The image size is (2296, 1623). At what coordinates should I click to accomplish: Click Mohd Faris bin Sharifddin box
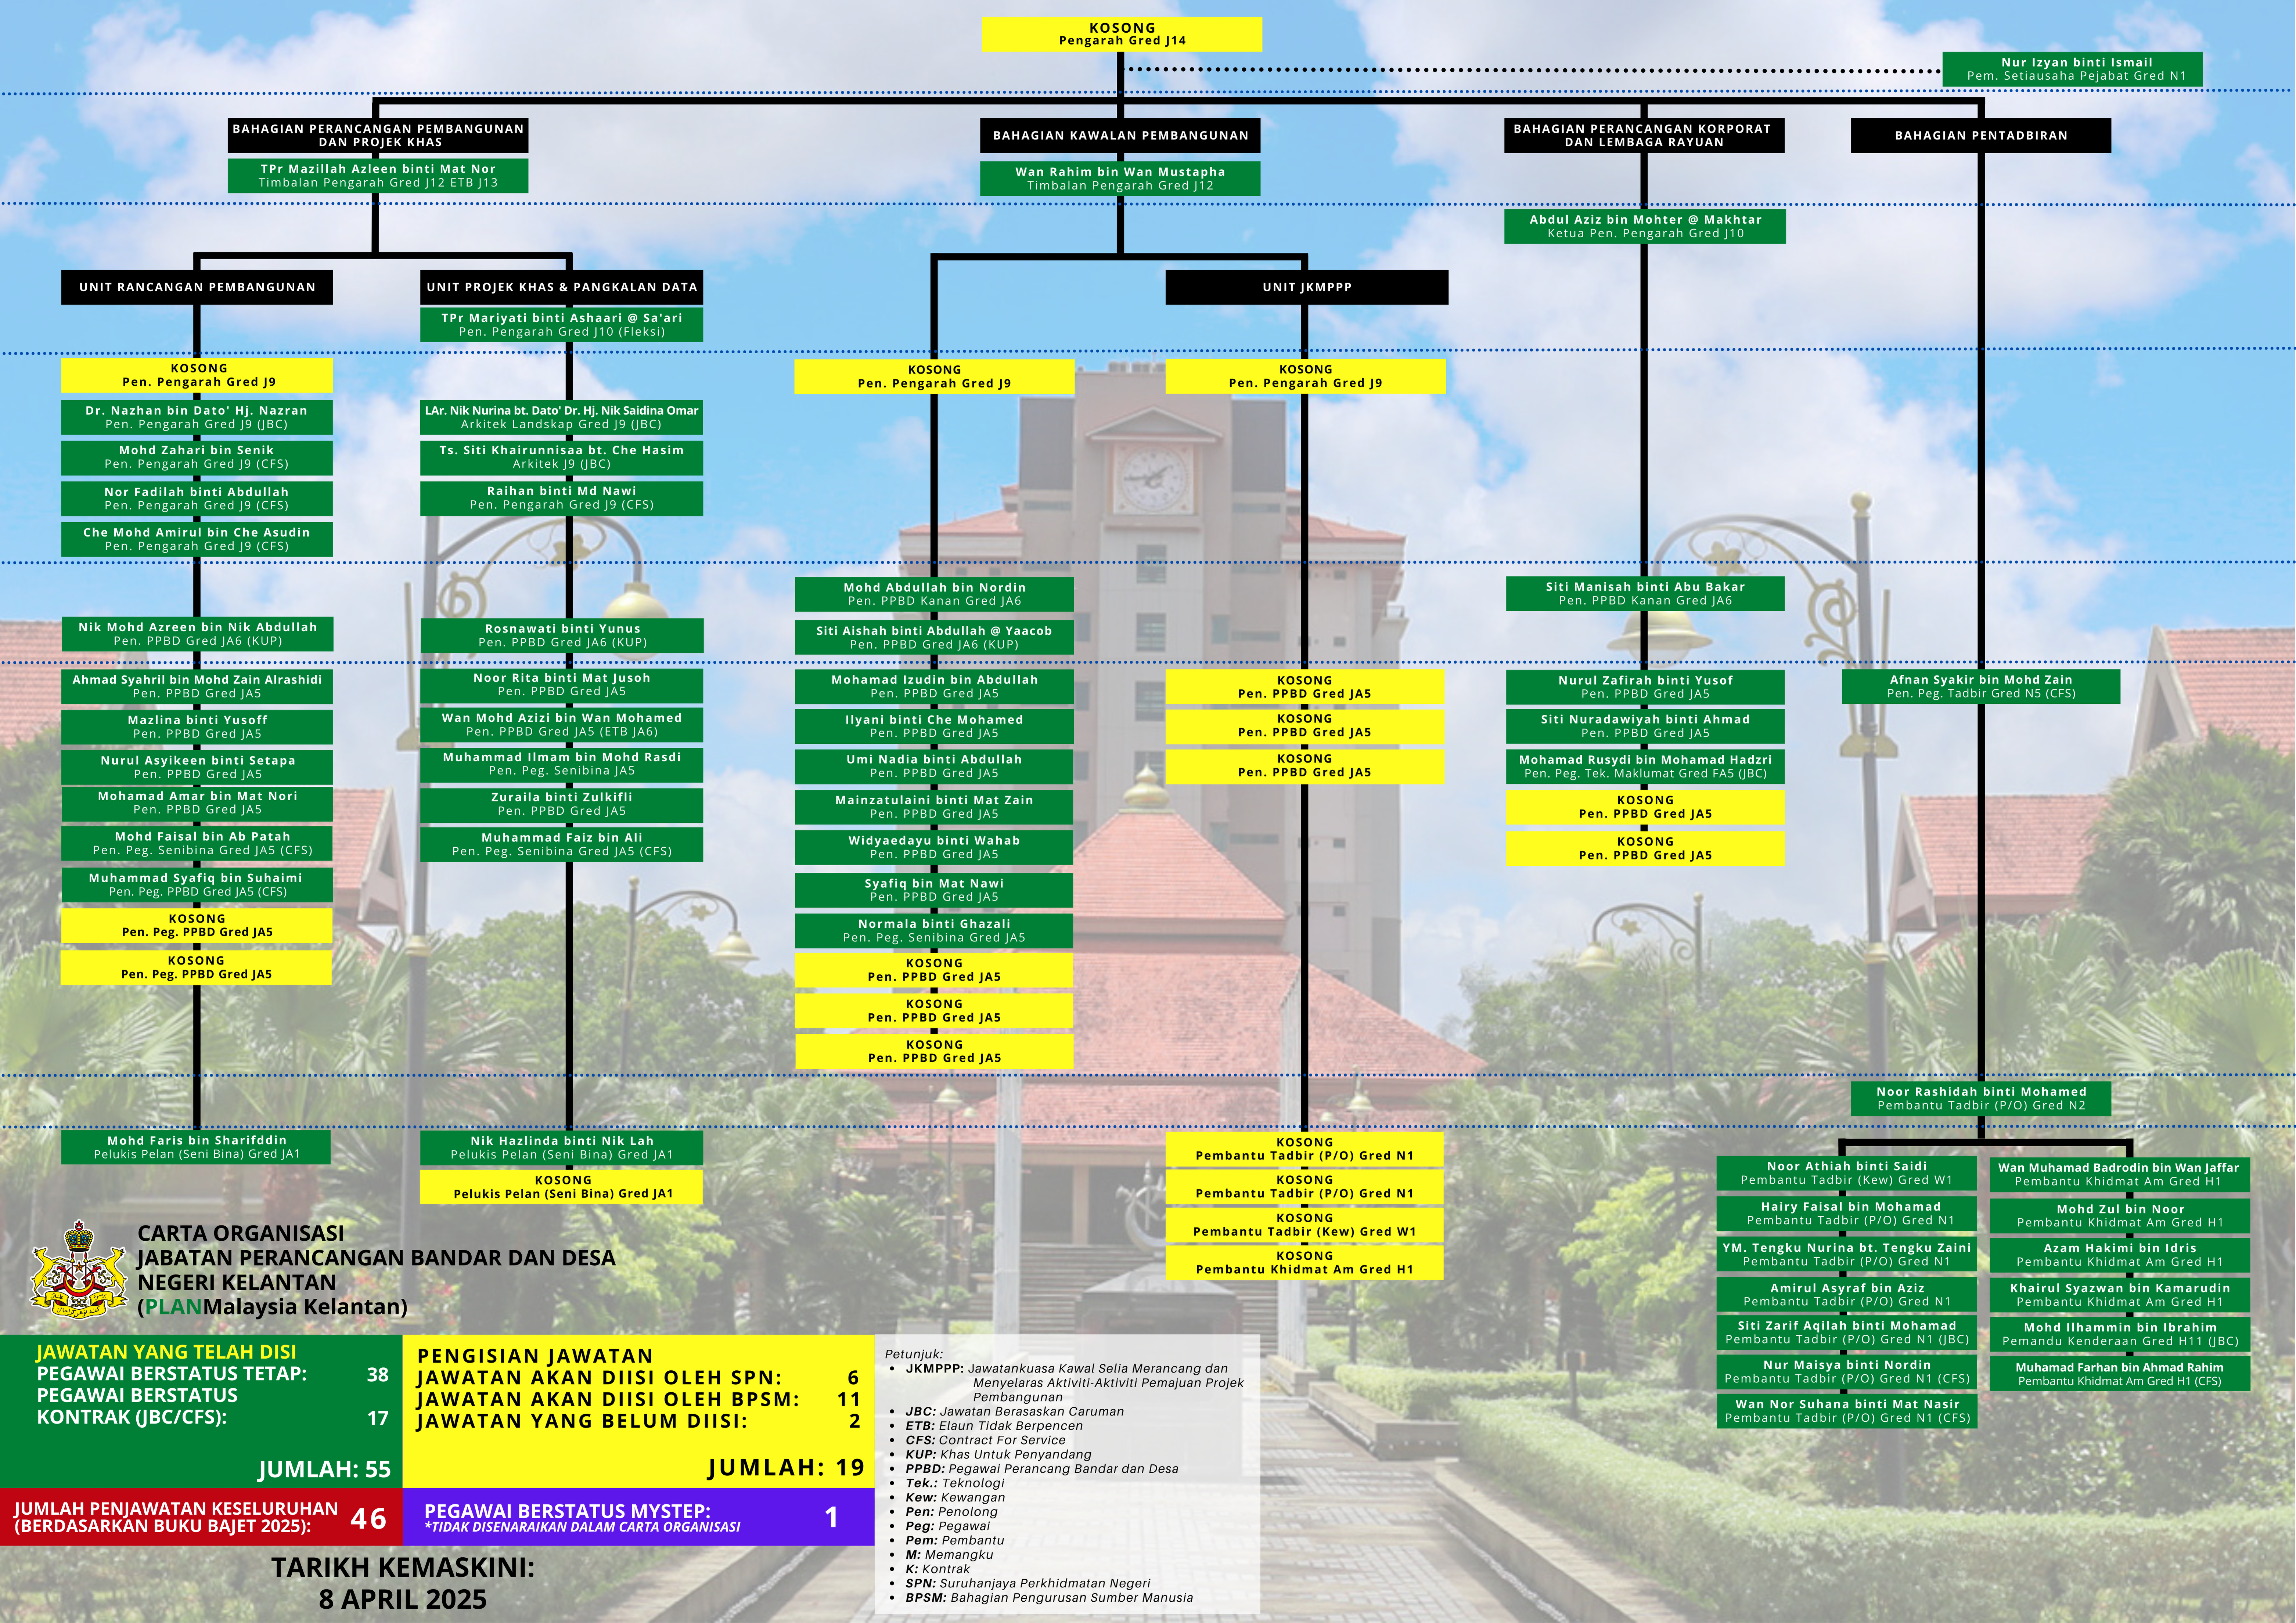(196, 1147)
